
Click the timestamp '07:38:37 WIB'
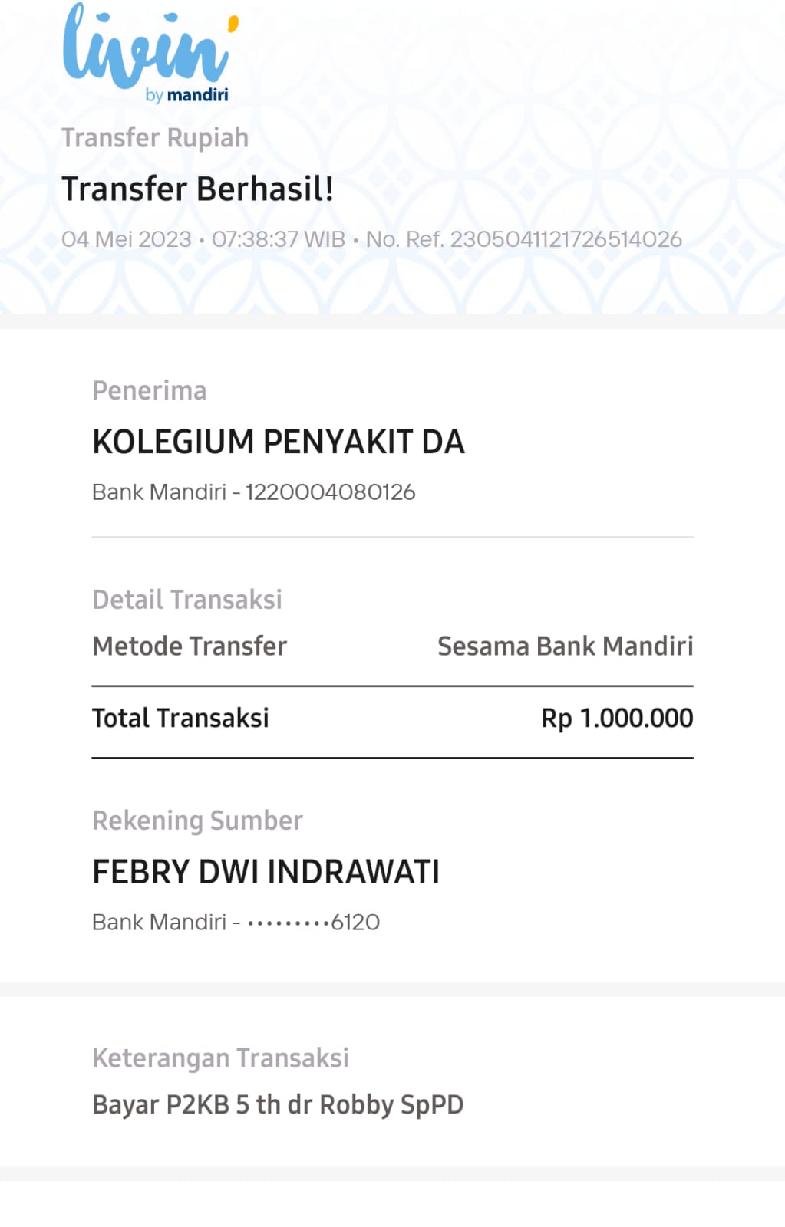click(279, 239)
